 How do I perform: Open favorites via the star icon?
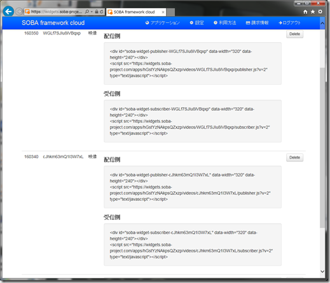[x=313, y=11]
